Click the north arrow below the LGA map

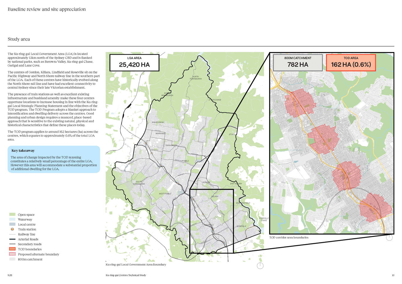tap(260, 265)
